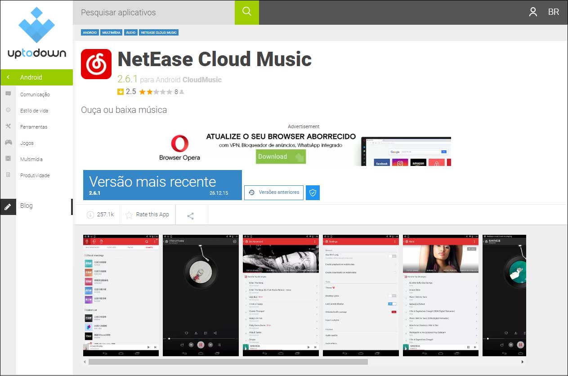Click the Uptodown logo

coord(36,33)
